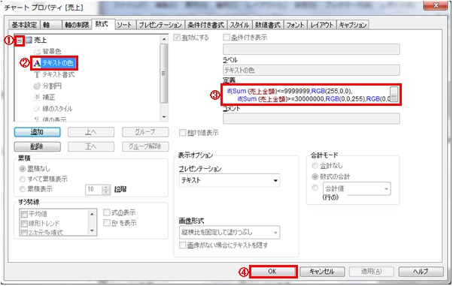The image size is (453, 286).
Task: Switch to the レイアウト tab
Action: tap(322, 25)
